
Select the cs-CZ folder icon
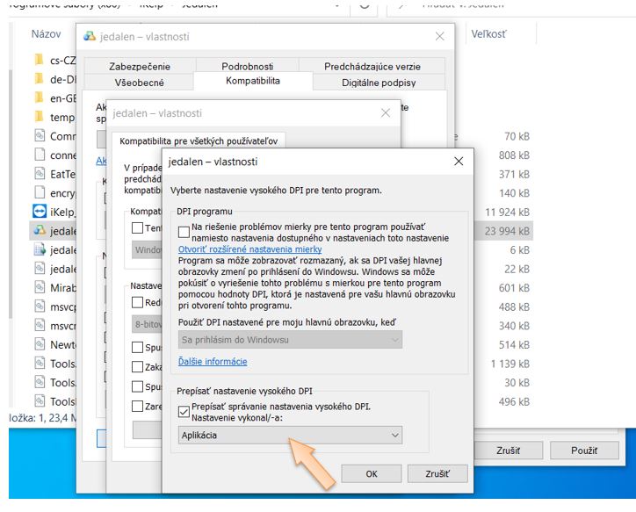tap(39, 60)
